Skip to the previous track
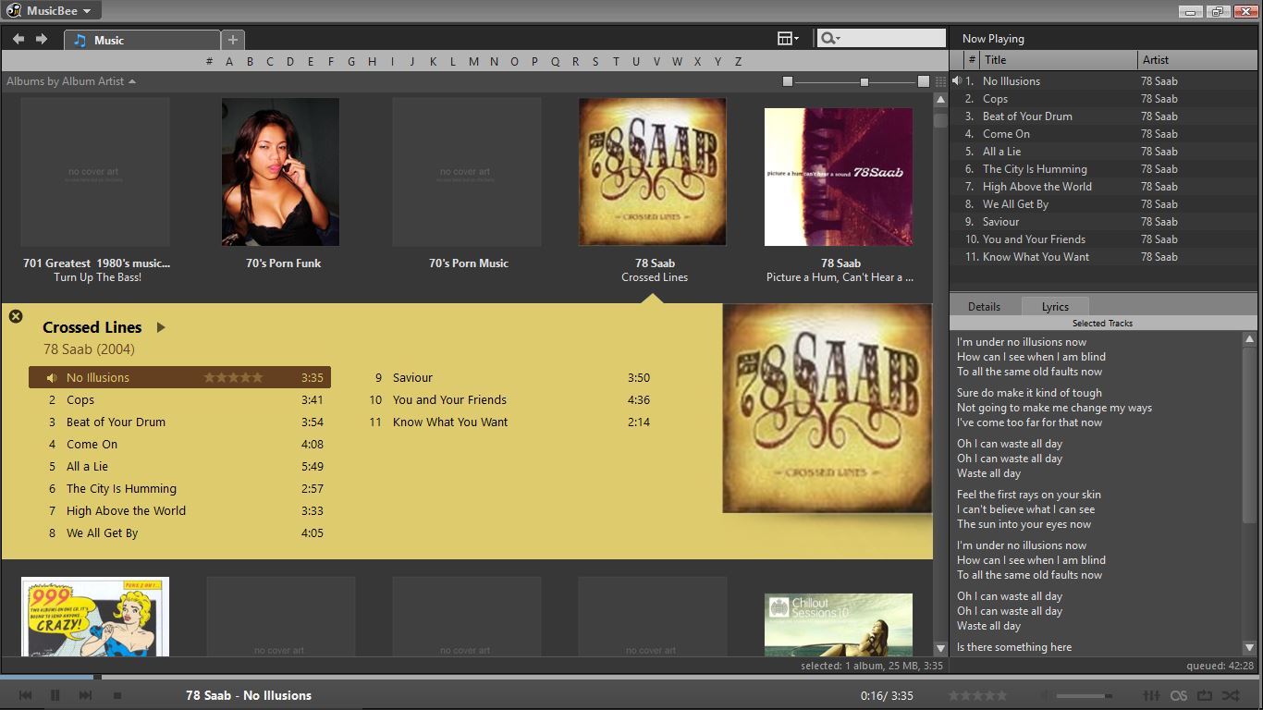This screenshot has width=1263, height=710. (26, 695)
